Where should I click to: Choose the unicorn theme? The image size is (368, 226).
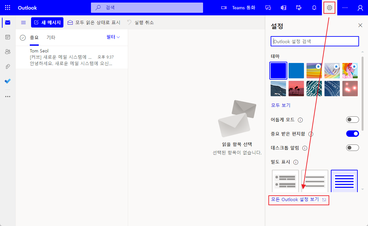[350, 71]
